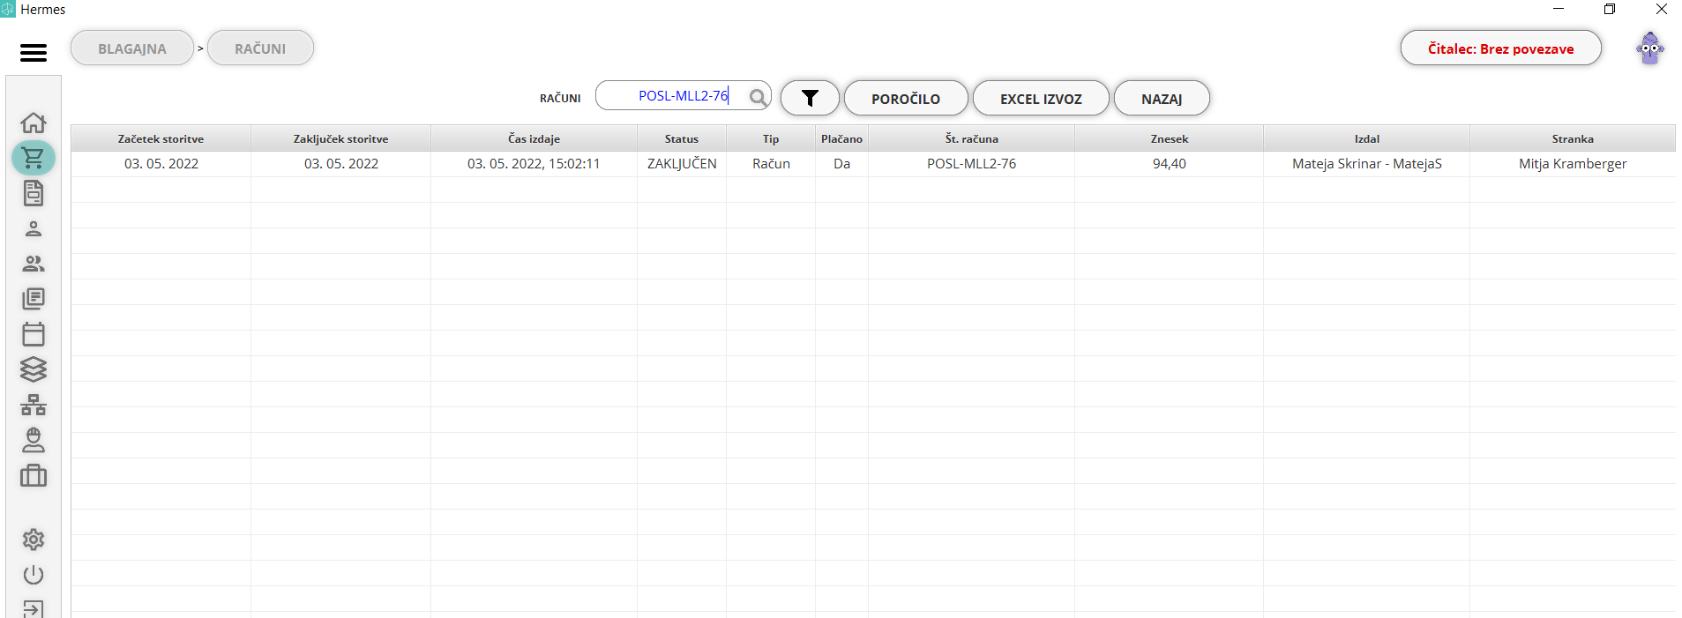Sort by Št. računa column header
This screenshot has height=618, width=1682.
(971, 138)
